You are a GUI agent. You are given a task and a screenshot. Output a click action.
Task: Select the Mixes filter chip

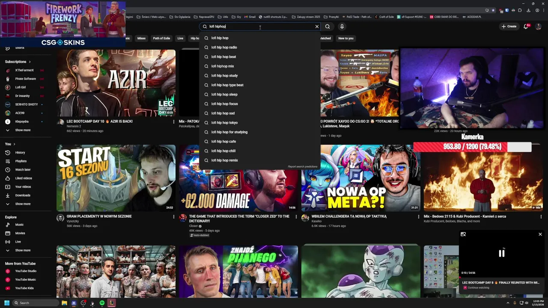point(141,38)
